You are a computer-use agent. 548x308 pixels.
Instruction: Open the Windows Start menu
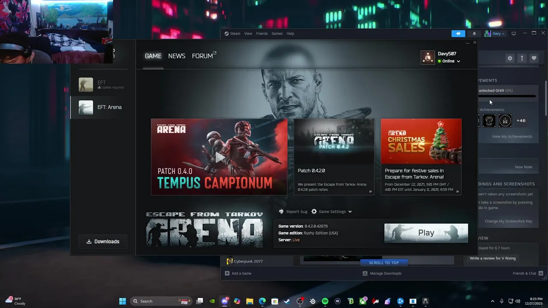pyautogui.click(x=122, y=301)
